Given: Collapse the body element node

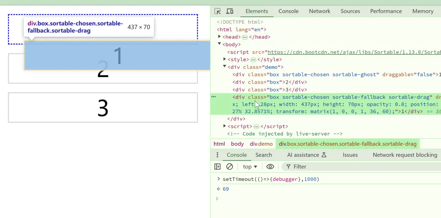Looking at the screenshot, I should [219, 44].
